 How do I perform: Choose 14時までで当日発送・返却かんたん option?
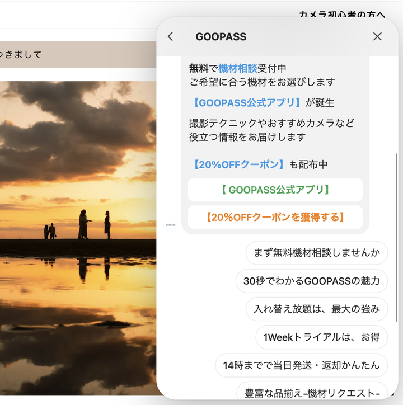pos(301,365)
